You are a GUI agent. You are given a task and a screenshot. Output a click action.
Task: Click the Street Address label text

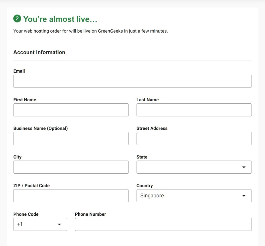point(152,128)
